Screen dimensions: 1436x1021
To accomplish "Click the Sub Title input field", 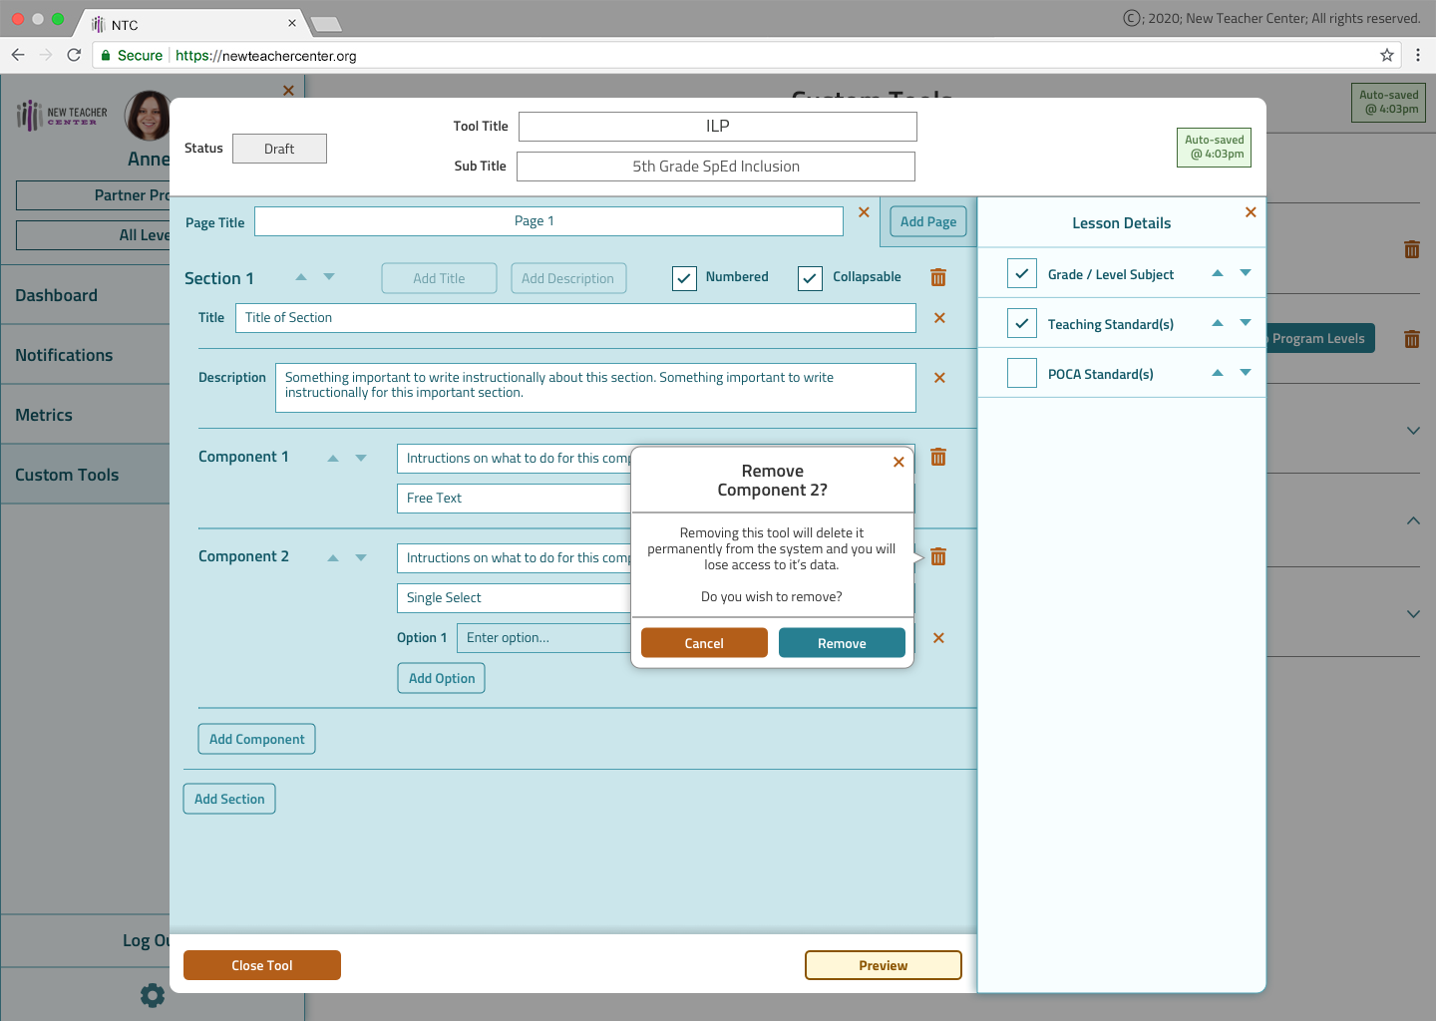I will [716, 167].
